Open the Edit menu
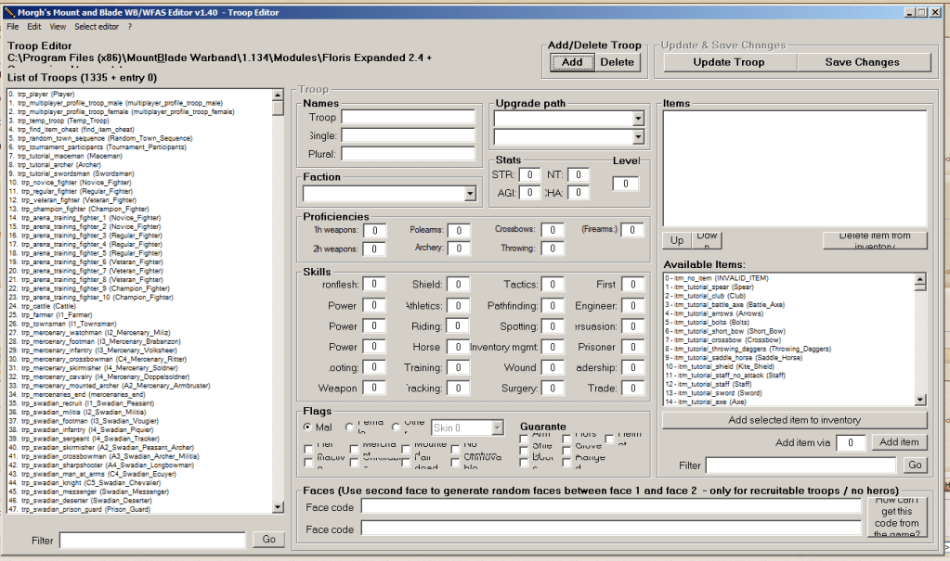950x561 pixels. click(33, 26)
